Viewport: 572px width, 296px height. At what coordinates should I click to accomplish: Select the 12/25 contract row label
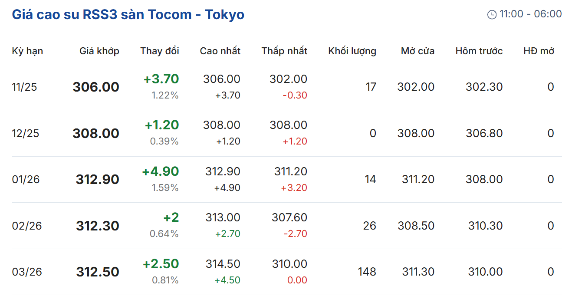pos(25,133)
